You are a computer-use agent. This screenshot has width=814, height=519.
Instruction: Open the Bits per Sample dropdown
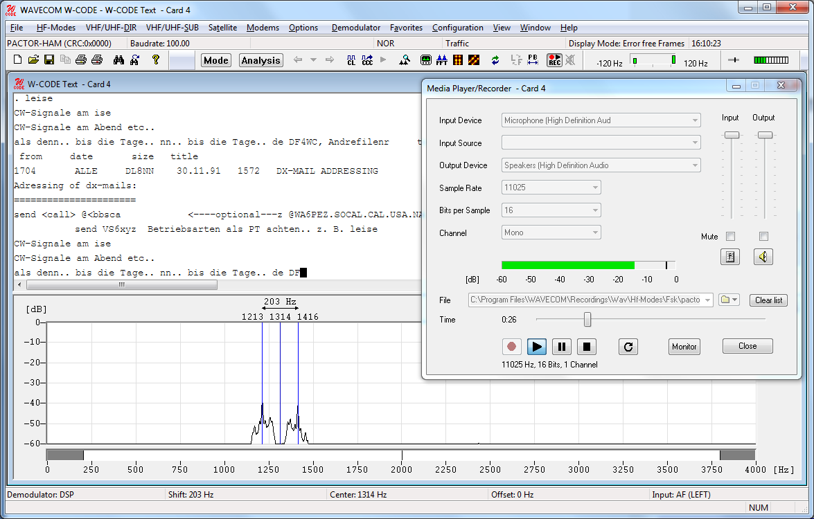551,210
